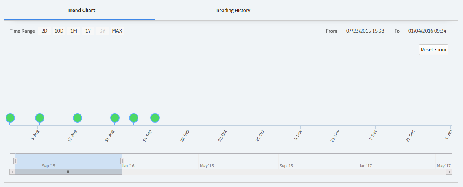This screenshot has height=187, width=463.
Task: Click the first green reading marker
Action: pos(10,118)
